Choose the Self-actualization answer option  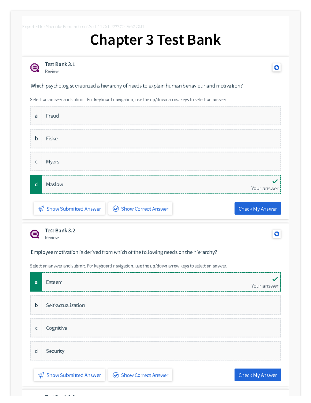click(155, 305)
